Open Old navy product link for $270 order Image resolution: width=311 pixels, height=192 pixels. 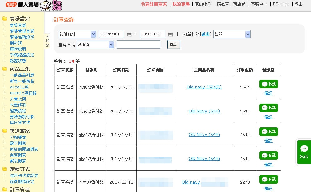(x=191, y=182)
